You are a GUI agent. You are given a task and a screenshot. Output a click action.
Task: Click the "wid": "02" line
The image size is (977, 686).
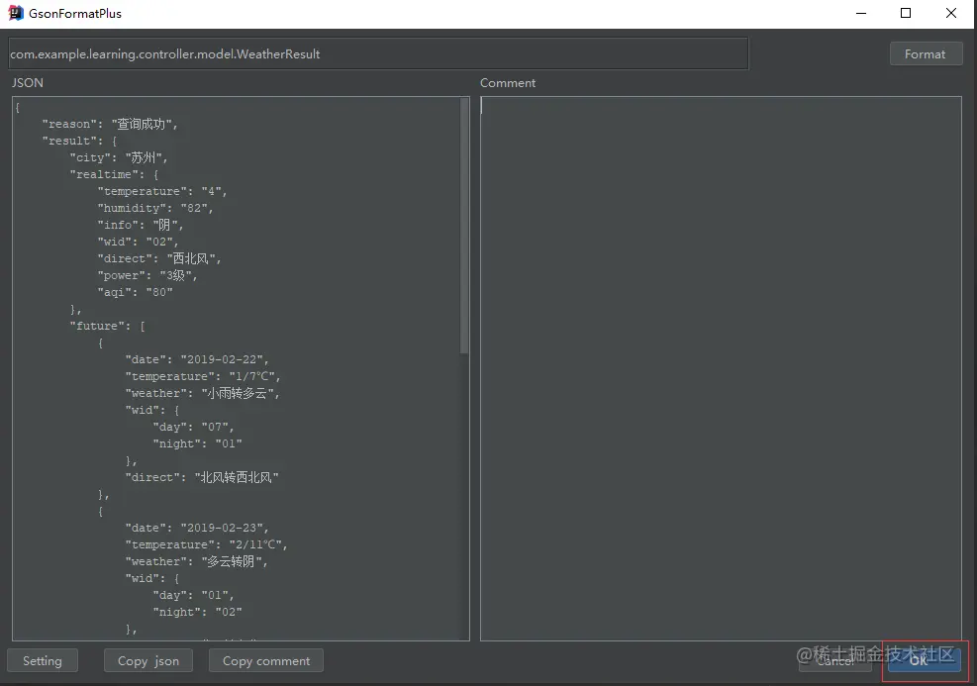point(138,242)
